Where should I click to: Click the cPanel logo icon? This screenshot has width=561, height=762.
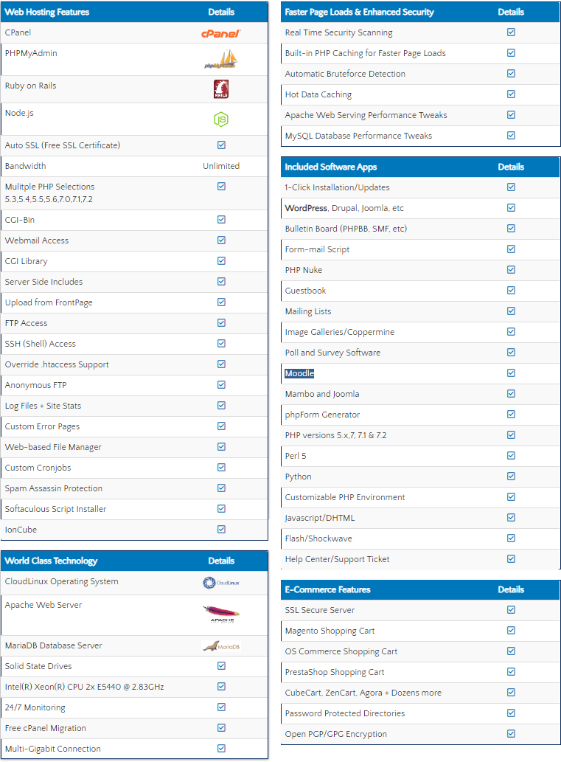221,33
